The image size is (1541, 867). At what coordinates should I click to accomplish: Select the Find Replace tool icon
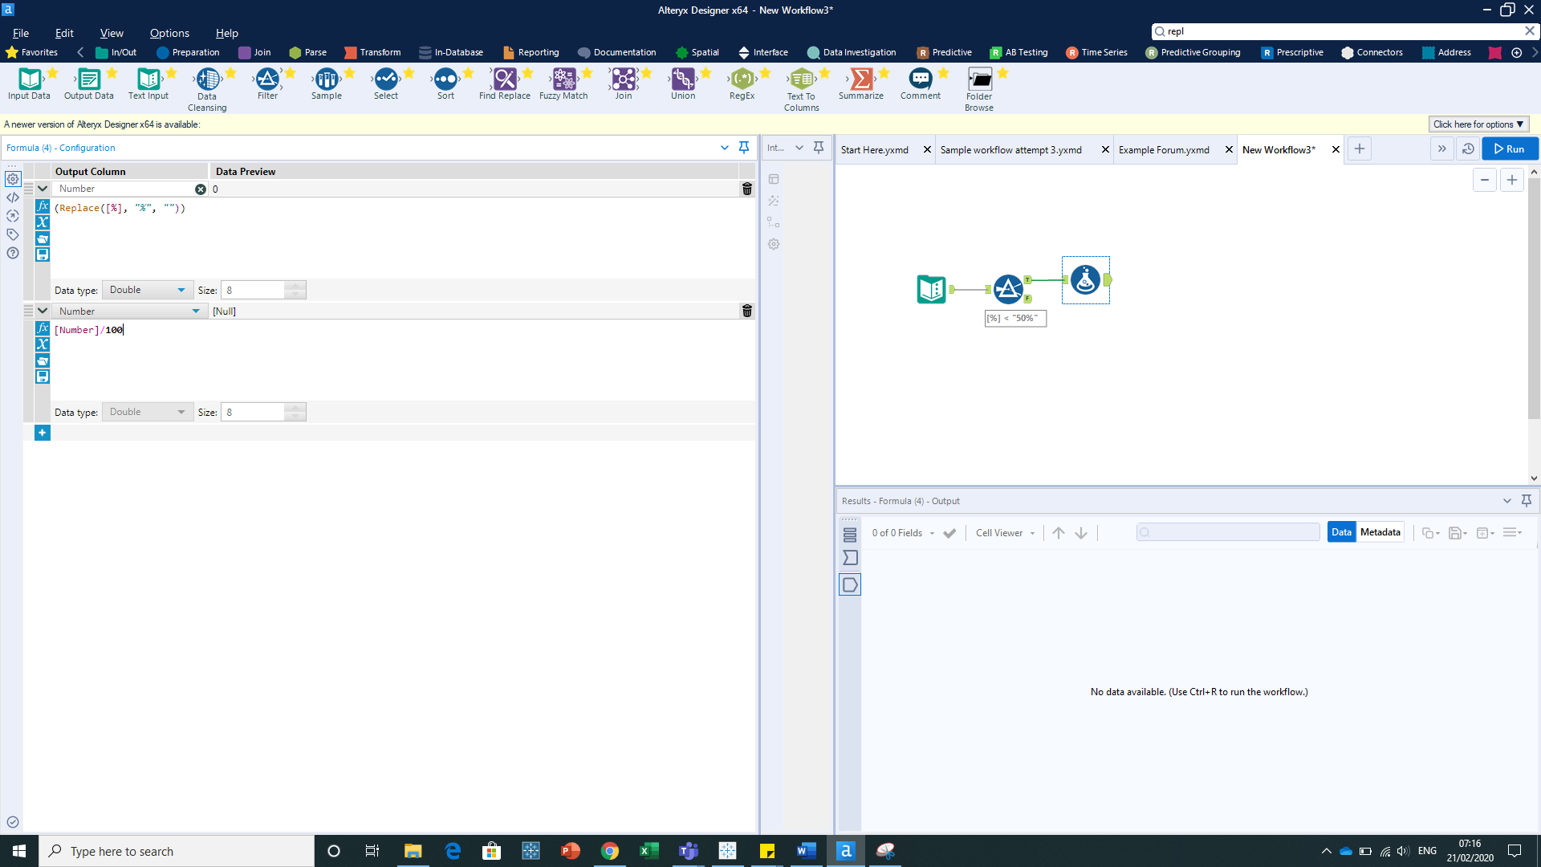click(x=505, y=79)
